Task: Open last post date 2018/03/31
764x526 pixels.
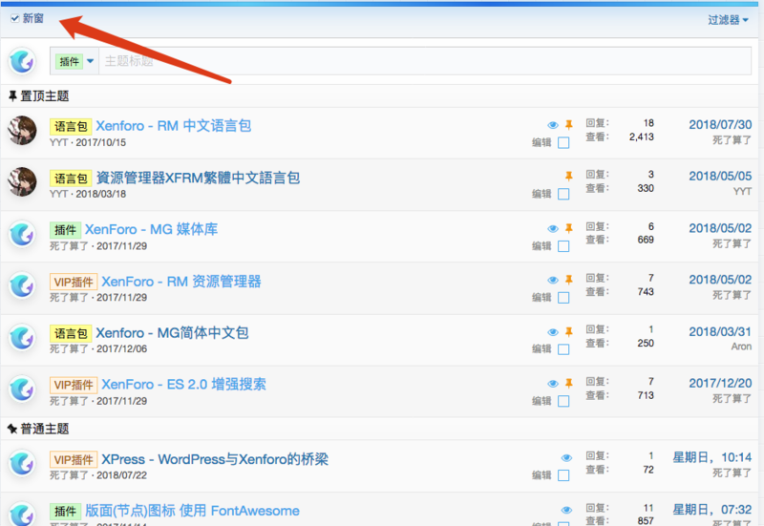Action: tap(720, 331)
